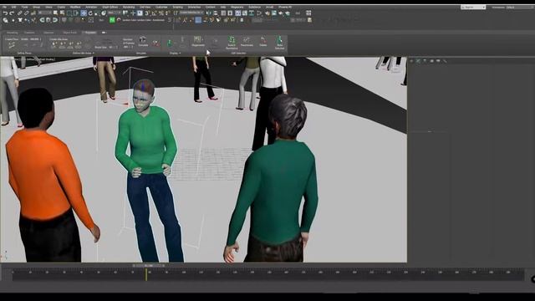The image size is (535, 301).
Task: Open the Schematic View window
Action: tap(252, 13)
